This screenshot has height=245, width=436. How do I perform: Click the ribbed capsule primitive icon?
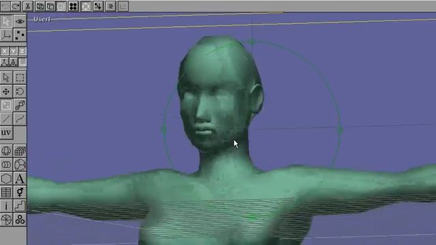[6, 165]
